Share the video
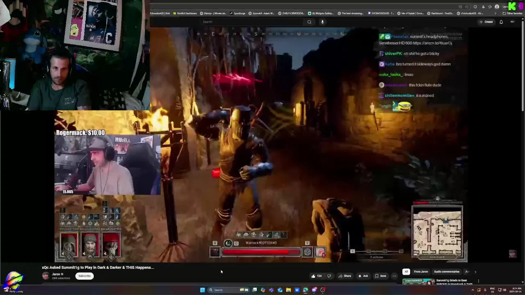This screenshot has width=525, height=295. (345, 276)
